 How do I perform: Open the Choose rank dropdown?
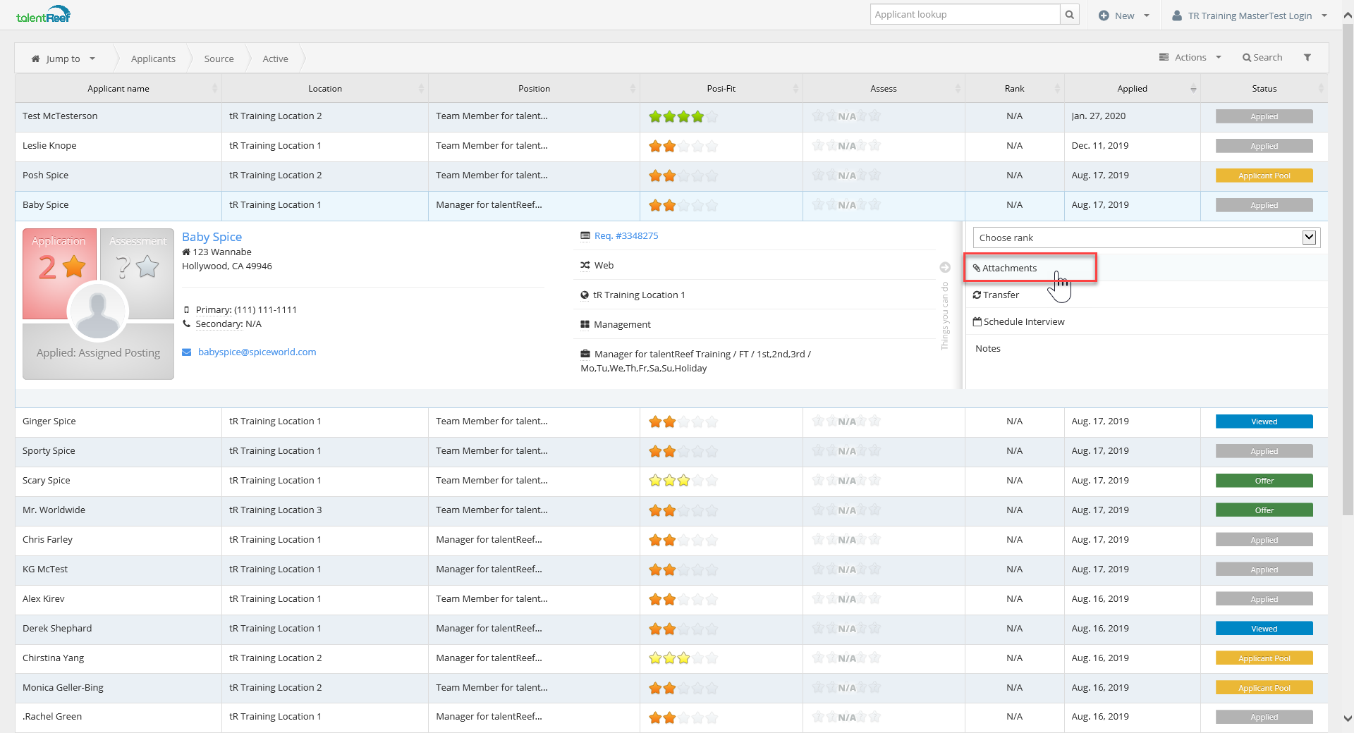(x=1146, y=238)
